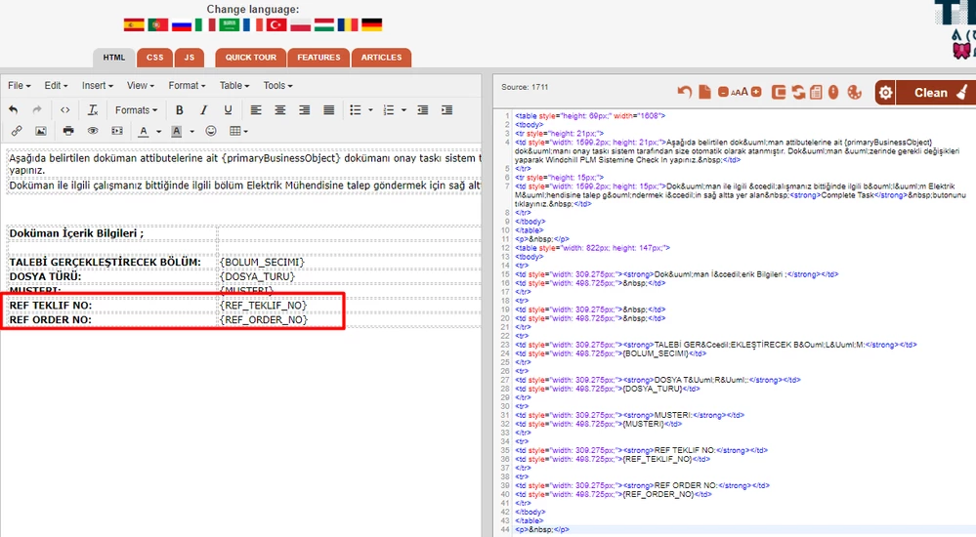Image resolution: width=976 pixels, height=537 pixels.
Task: Expand bullet list style arrow
Action: (370, 110)
